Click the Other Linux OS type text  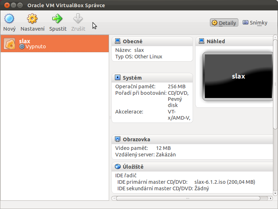click(x=148, y=57)
